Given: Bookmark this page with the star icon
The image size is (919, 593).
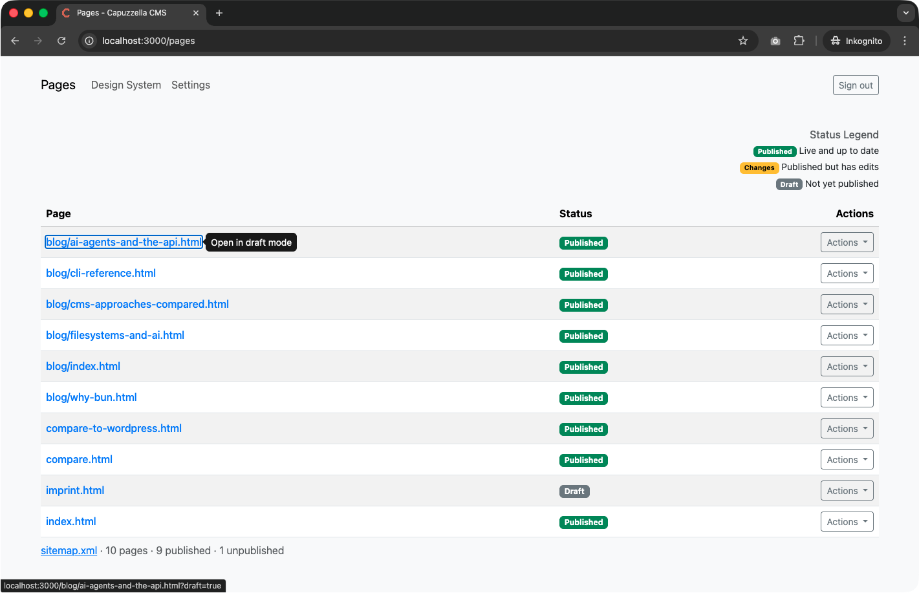Looking at the screenshot, I should [x=742, y=41].
